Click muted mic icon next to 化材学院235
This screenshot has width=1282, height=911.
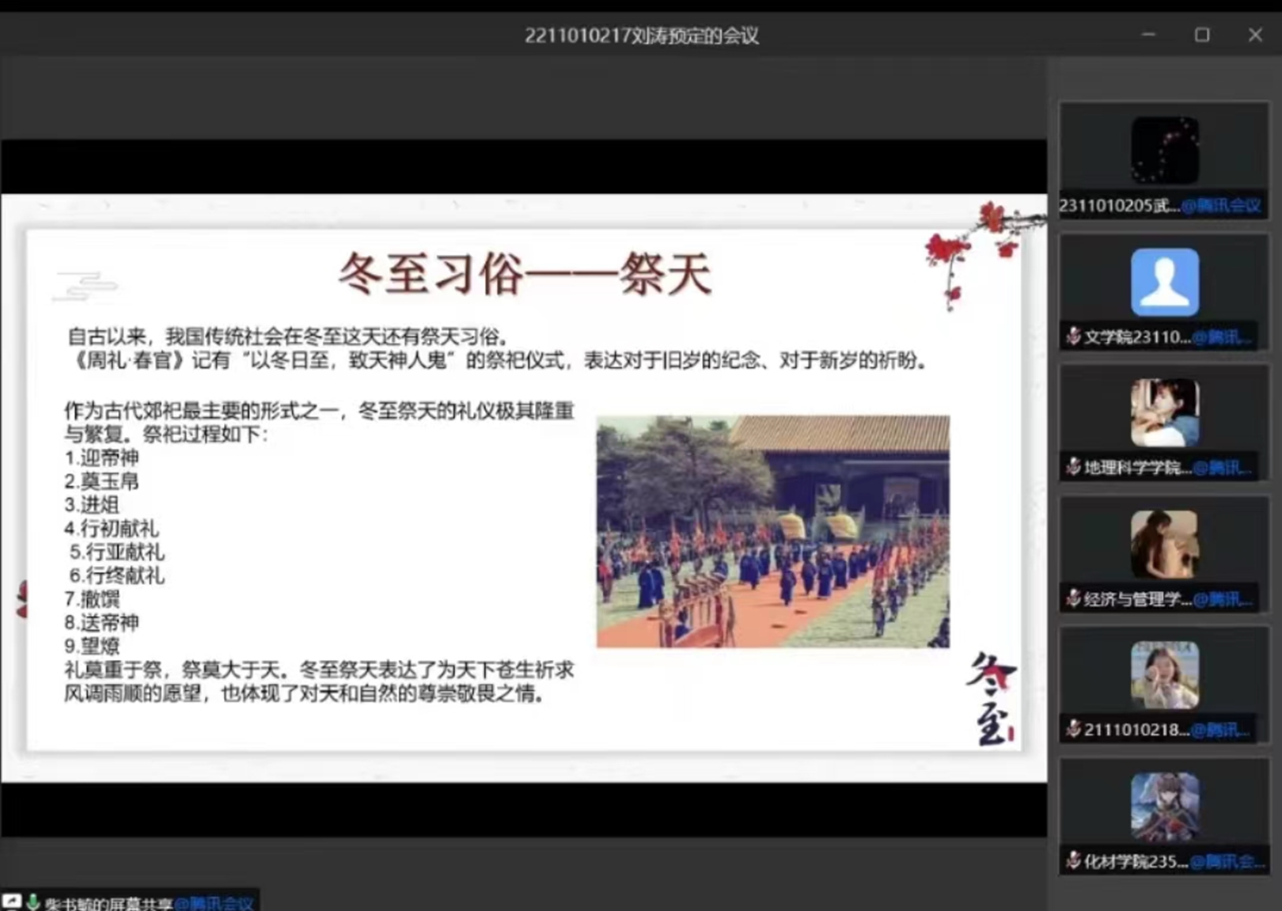[1073, 860]
